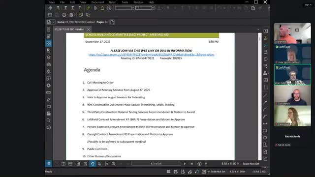Expand the Stamp tool dropdown in right toolbar
This screenshot has height=177, width=315.
(x=268, y=73)
